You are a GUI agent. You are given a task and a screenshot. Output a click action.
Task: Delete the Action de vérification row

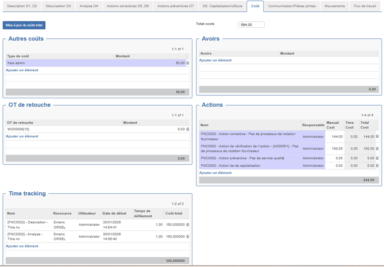pyautogui.click(x=377, y=148)
